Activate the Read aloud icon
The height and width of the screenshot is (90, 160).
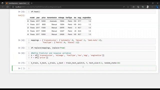tap(124, 7)
